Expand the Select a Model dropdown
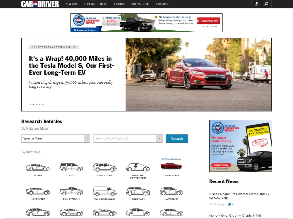The image size is (293, 219). [127, 138]
